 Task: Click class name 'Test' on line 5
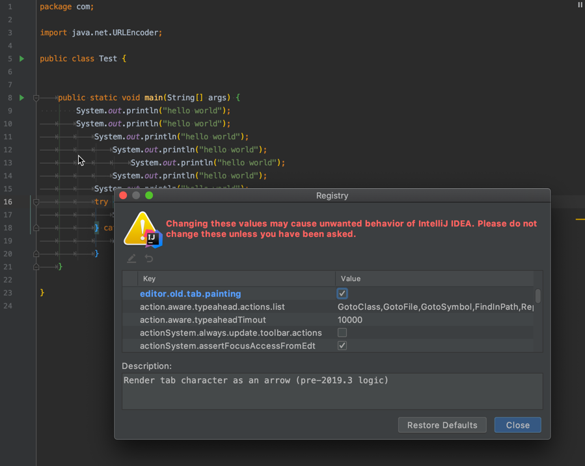tap(108, 59)
